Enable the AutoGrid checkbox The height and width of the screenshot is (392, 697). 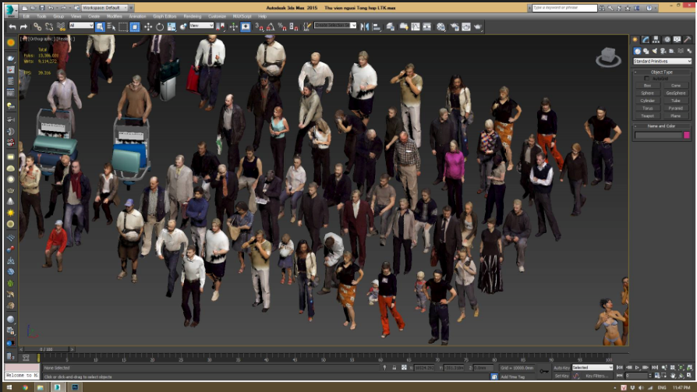point(647,78)
